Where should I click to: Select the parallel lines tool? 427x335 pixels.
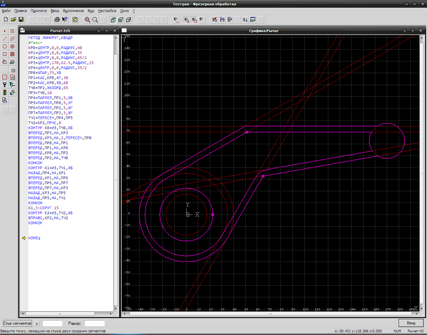12,39
